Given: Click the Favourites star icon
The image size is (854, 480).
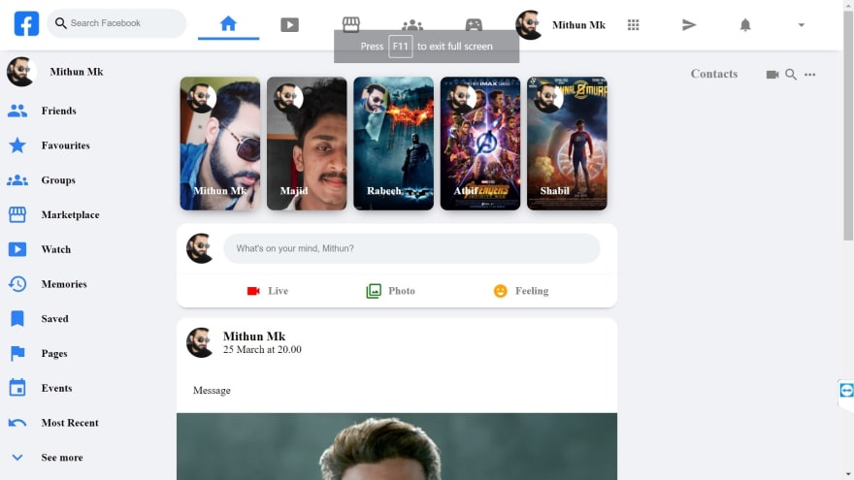Looking at the screenshot, I should tap(17, 145).
